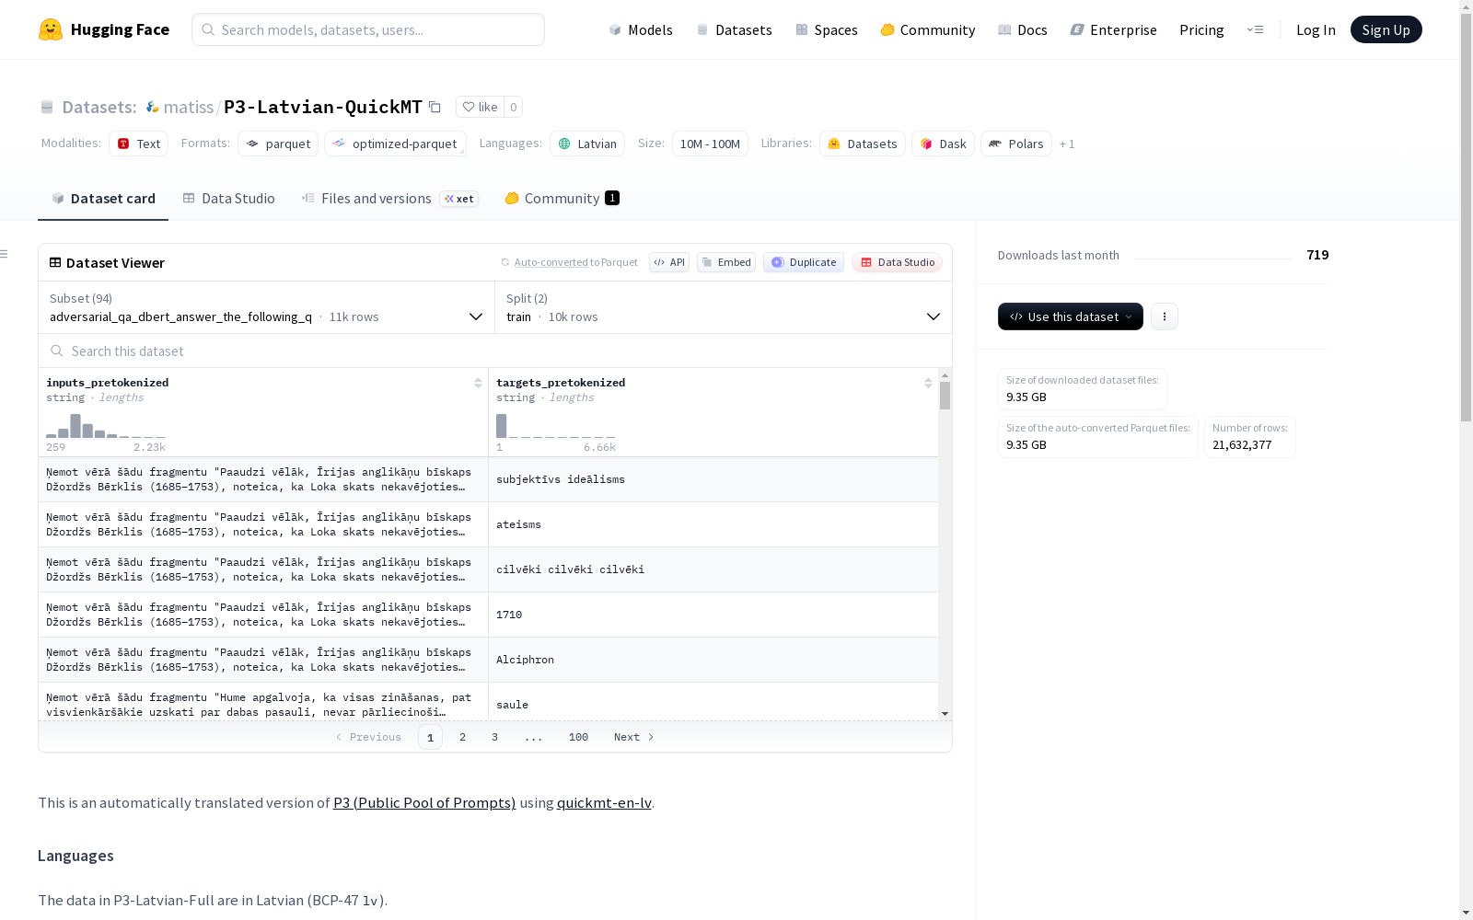Click current page 1 button
This screenshot has width=1473, height=920.
pos(430,737)
